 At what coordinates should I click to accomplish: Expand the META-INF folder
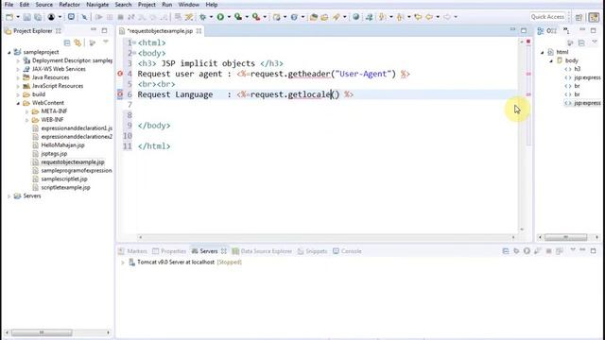pyautogui.click(x=27, y=111)
